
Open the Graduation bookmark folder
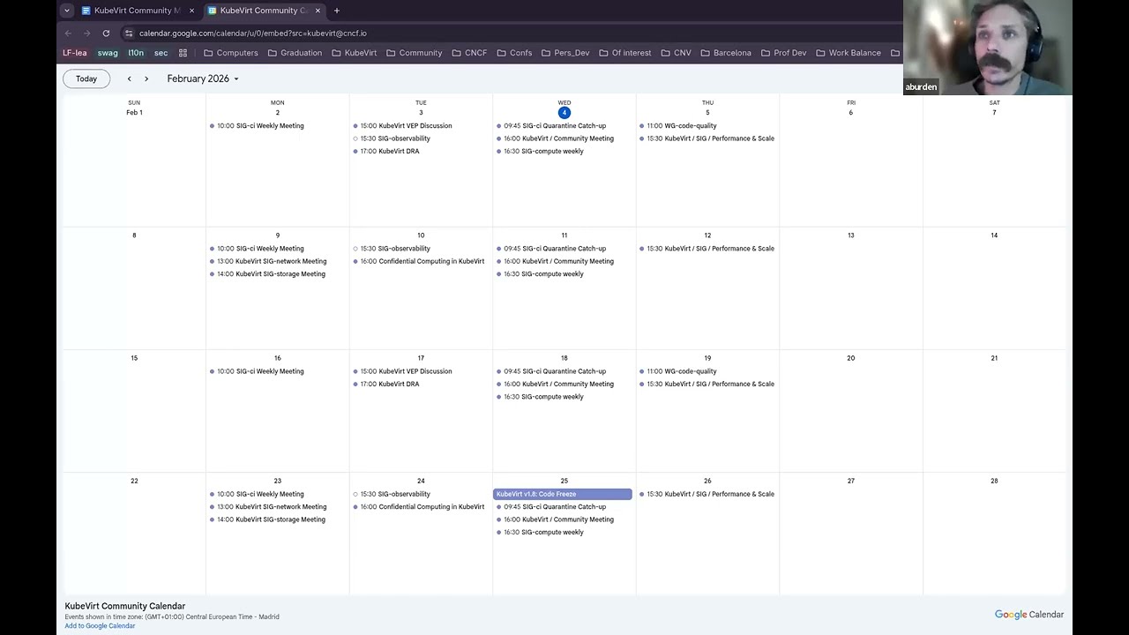295,53
